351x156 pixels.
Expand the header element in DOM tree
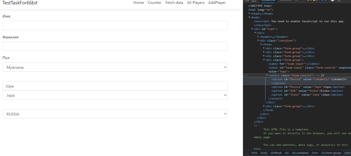(x=258, y=37)
